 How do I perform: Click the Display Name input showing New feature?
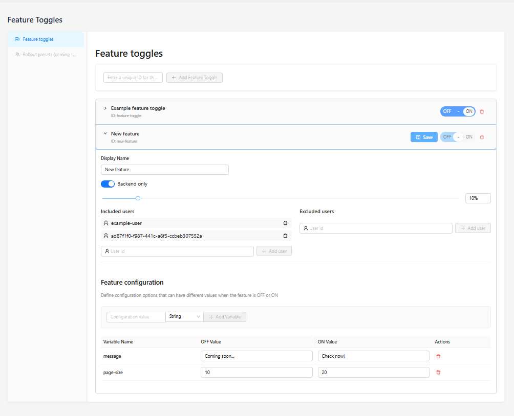(x=164, y=169)
